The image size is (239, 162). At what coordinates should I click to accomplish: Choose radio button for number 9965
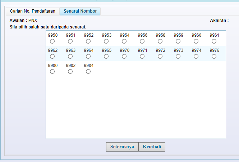[x=106, y=57]
